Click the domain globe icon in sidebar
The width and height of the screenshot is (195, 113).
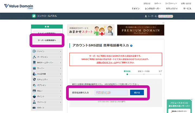tap(34, 51)
